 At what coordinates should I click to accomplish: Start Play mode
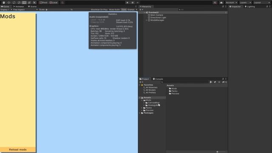pyautogui.click(x=127, y=3)
